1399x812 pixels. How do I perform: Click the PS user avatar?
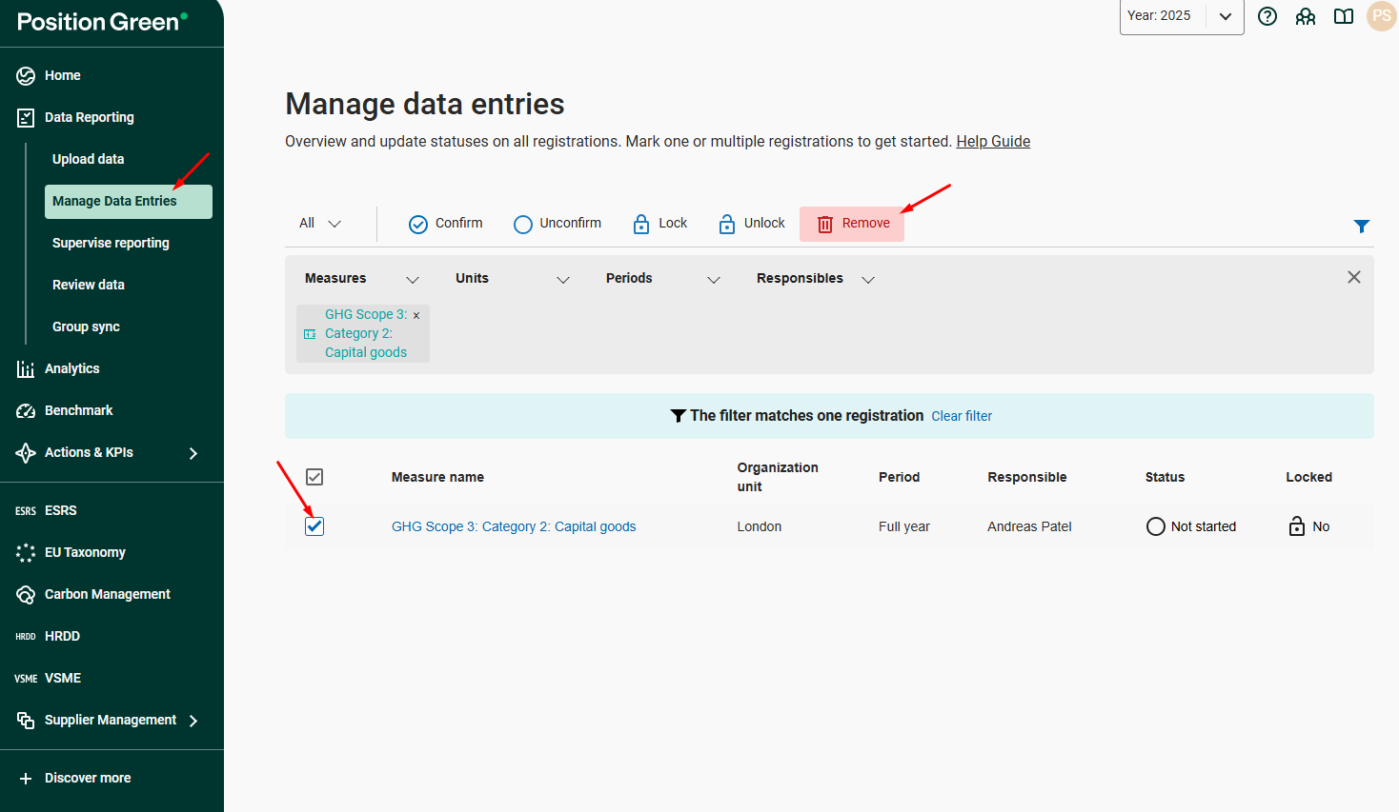click(1381, 16)
